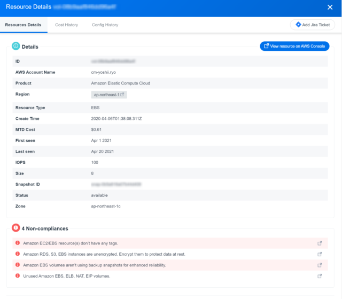Click the IOPS value 100
This screenshot has width=342, height=299.
point(95,162)
